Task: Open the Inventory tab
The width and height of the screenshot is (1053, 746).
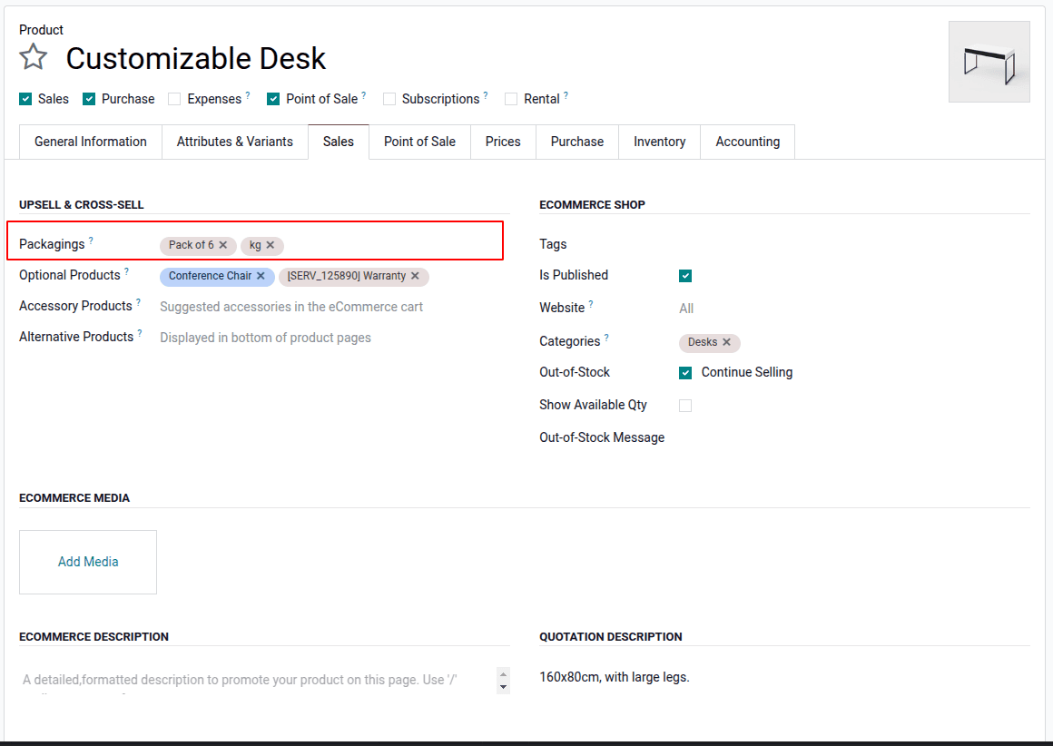Action: pos(659,142)
